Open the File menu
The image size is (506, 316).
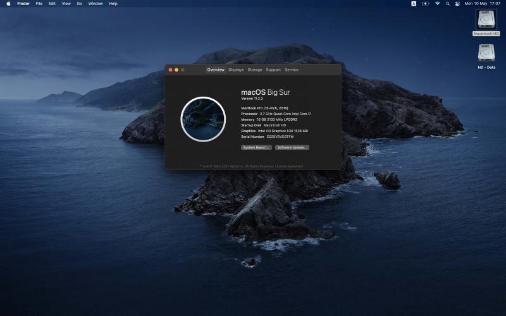point(39,4)
